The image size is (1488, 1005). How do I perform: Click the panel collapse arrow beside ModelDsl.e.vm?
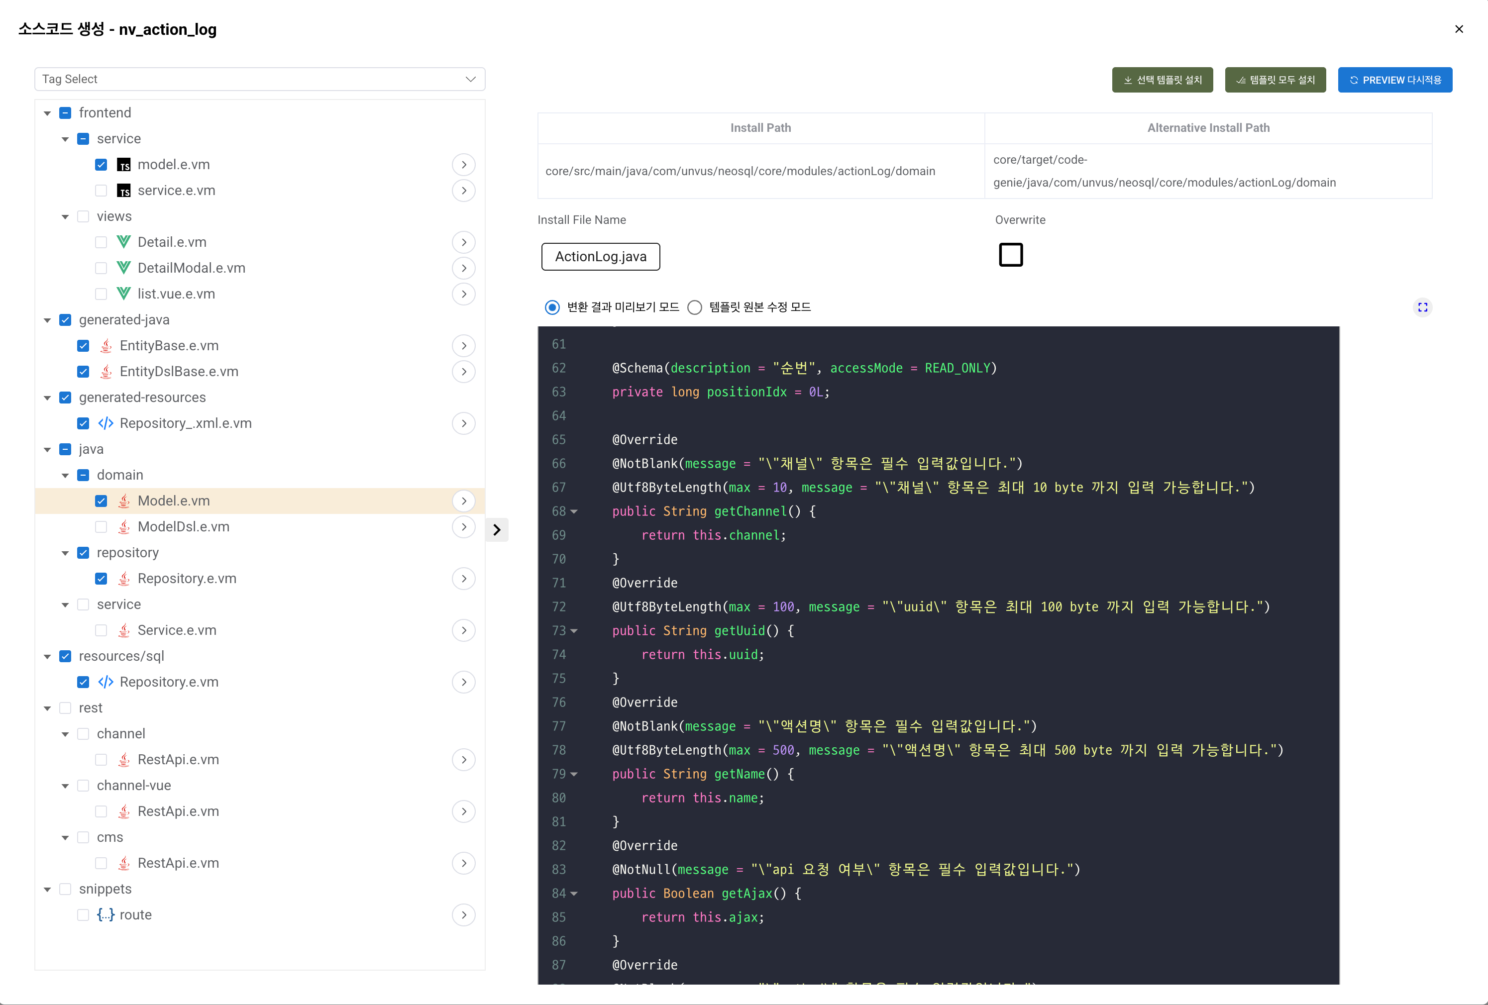[x=497, y=529]
